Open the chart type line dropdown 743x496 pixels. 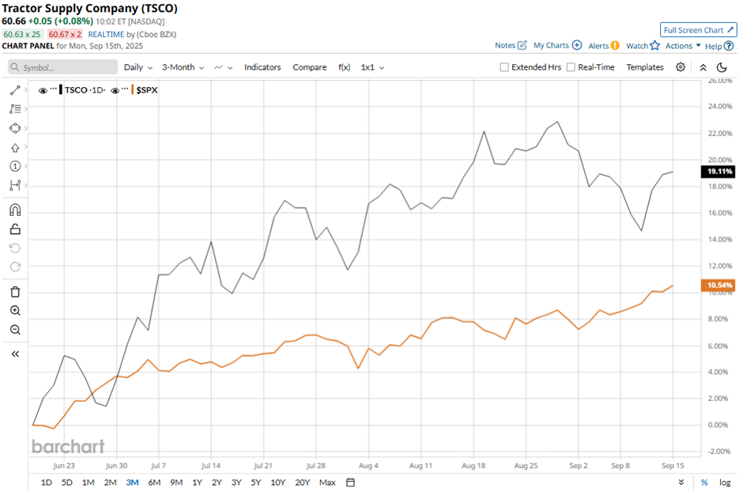point(223,67)
